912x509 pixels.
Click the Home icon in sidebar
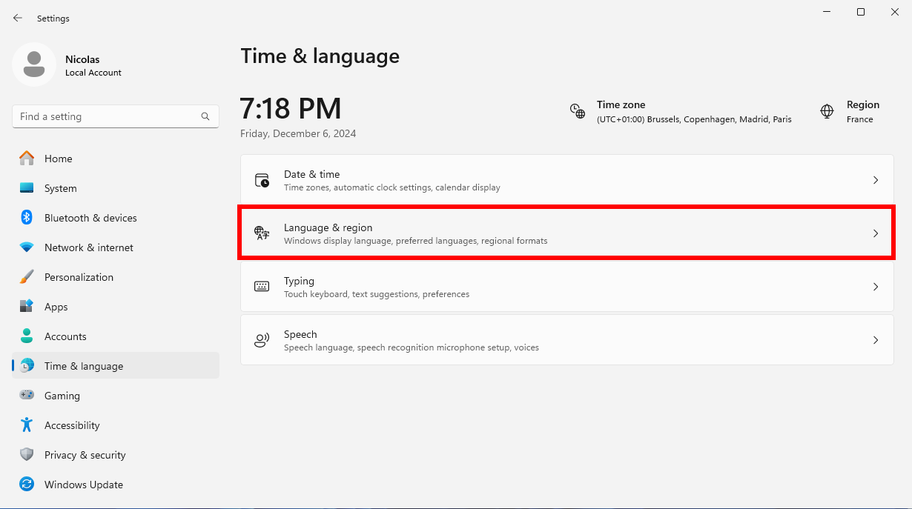pos(27,159)
